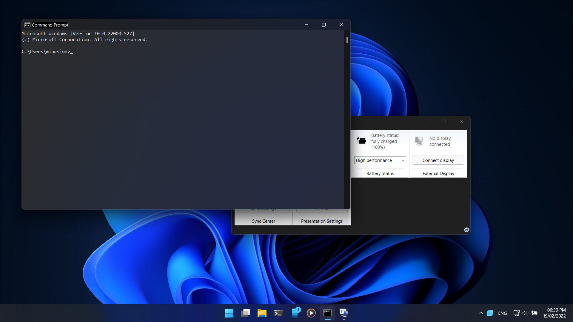This screenshot has width=573, height=322.
Task: Click the Command Prompt terminal icon
Action: [327, 312]
